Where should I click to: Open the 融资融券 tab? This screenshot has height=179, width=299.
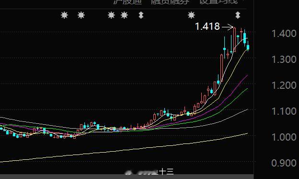(170, 2)
